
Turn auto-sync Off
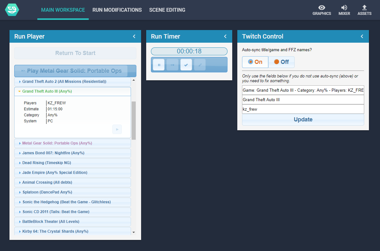pyautogui.click(x=281, y=62)
